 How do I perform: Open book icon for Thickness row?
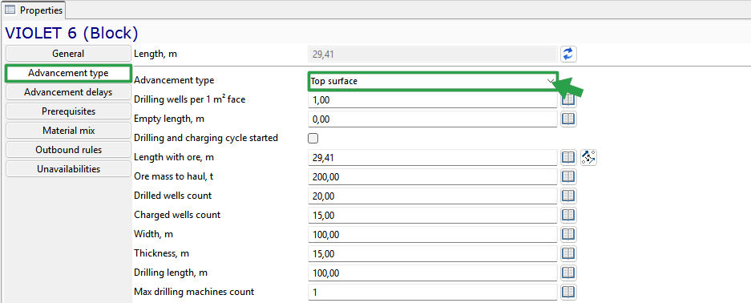[x=568, y=253]
